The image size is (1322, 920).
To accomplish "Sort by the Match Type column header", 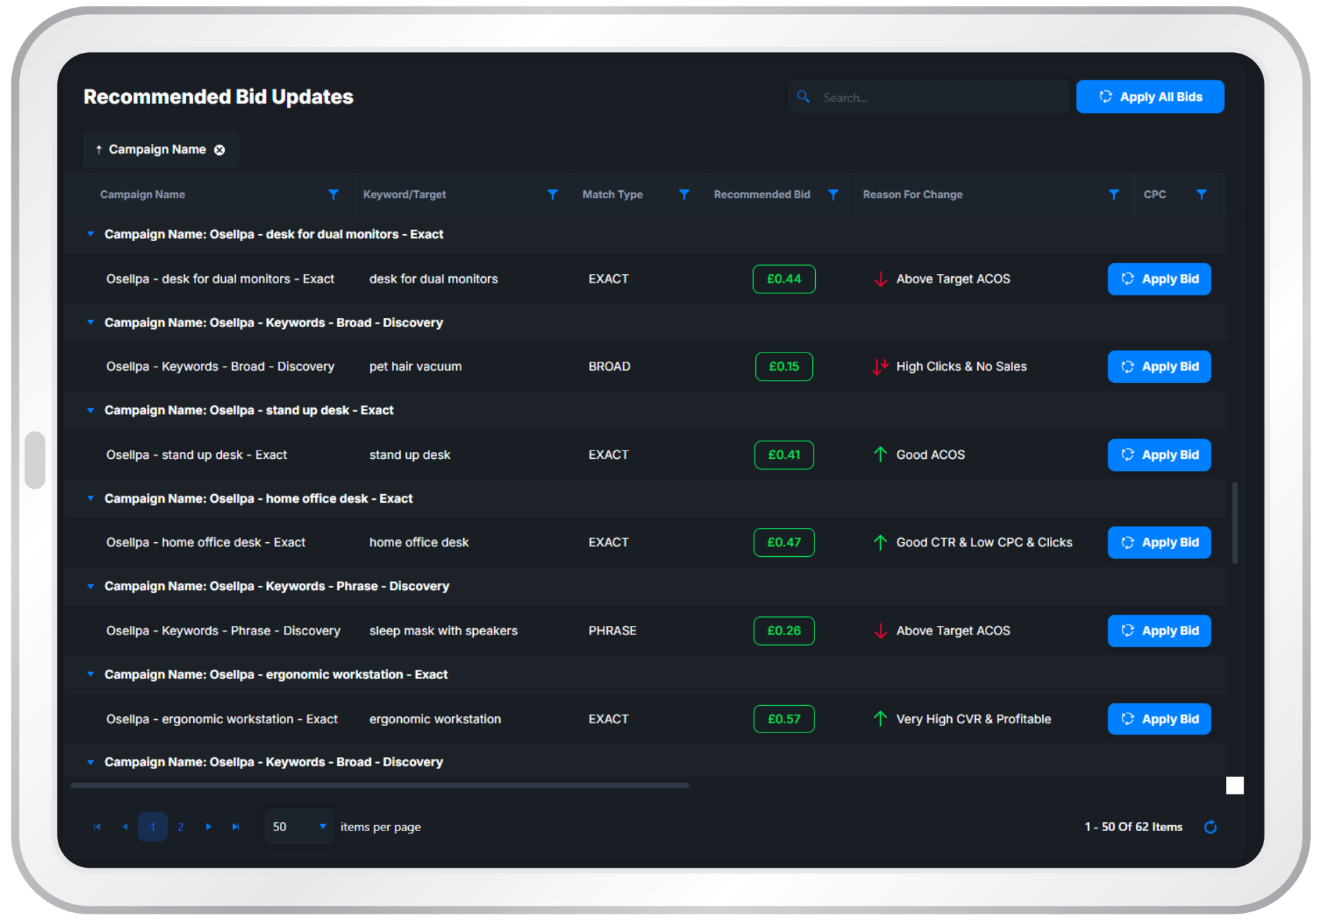I will click(x=612, y=195).
